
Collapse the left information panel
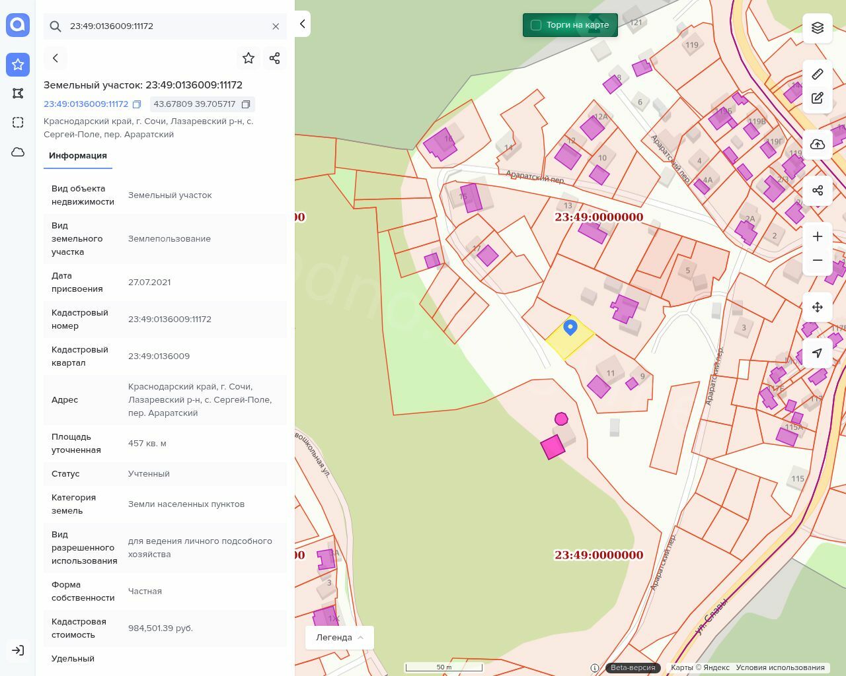pyautogui.click(x=302, y=24)
